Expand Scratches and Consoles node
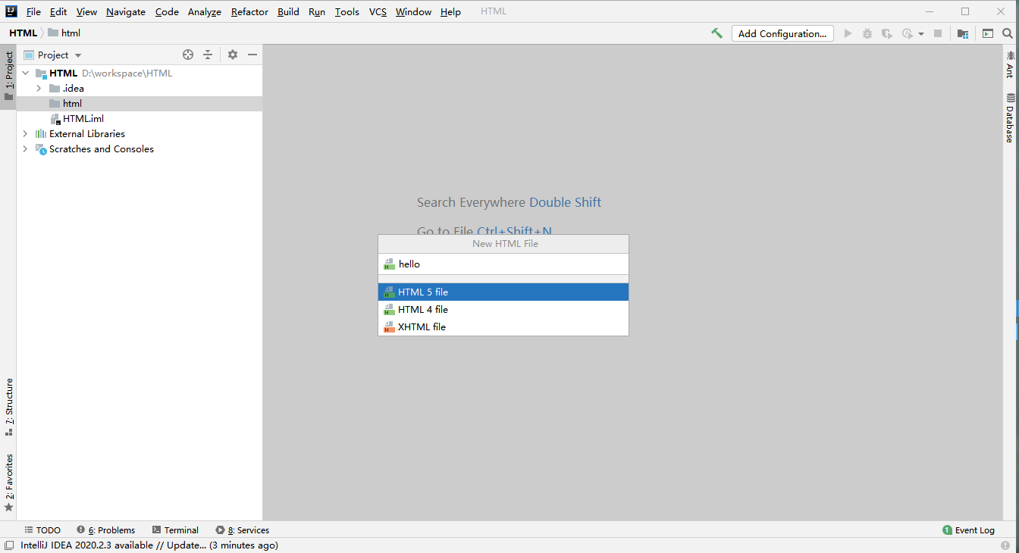This screenshot has height=553, width=1019. click(x=25, y=149)
